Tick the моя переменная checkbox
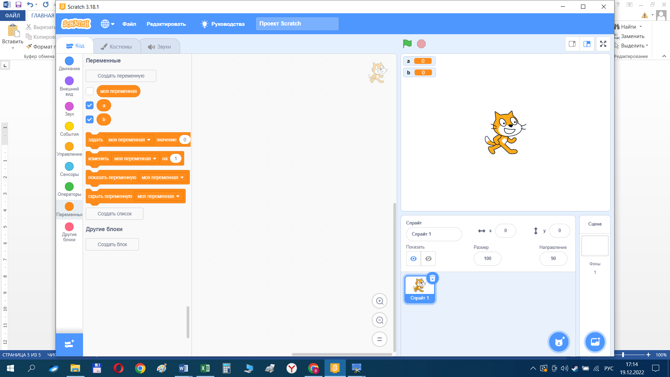670x377 pixels. click(90, 91)
